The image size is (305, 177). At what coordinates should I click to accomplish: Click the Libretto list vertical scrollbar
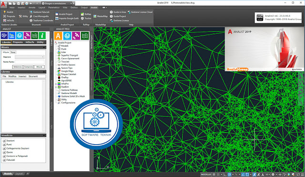[44, 106]
